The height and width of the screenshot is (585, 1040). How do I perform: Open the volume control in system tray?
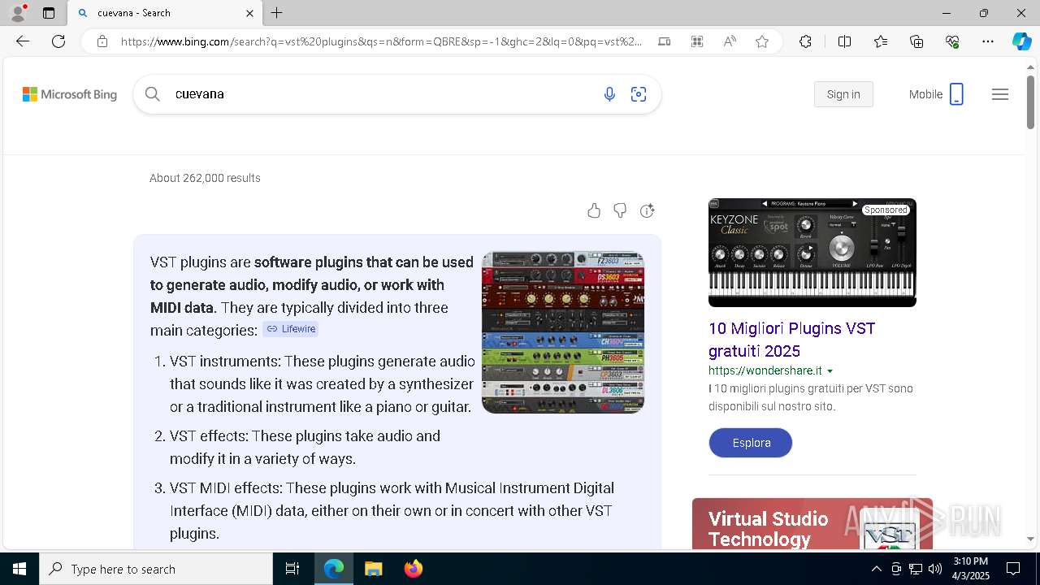pyautogui.click(x=934, y=569)
